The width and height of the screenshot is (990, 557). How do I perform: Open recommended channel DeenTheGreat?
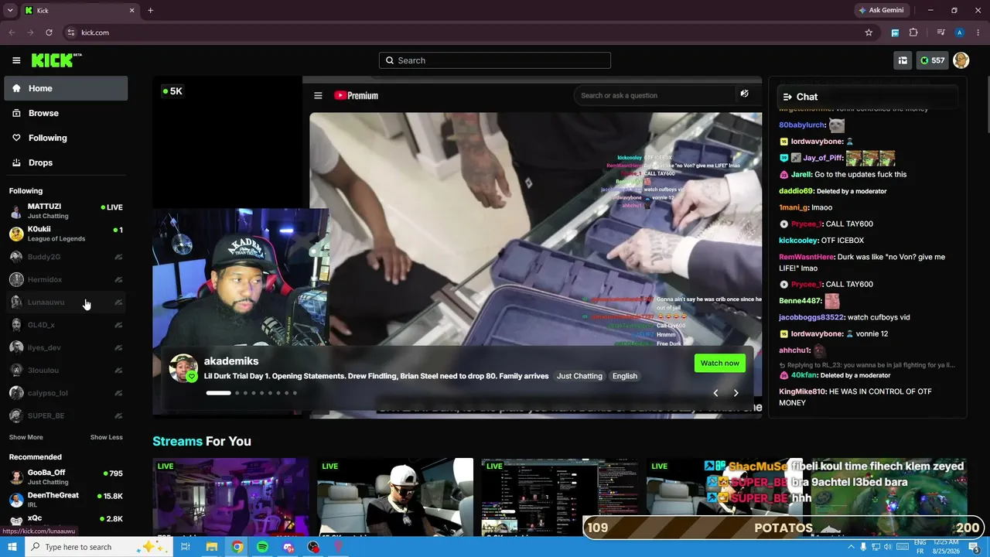66,499
